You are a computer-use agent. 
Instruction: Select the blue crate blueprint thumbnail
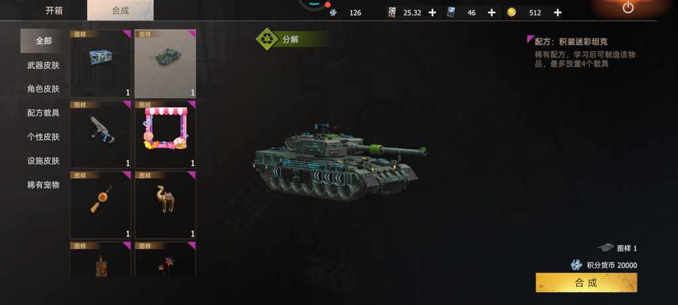pos(100,64)
